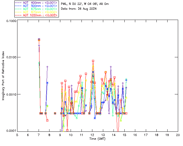183x146 pixels.
Task: Click the x-axis tick label 9
Action: click(x=60, y=135)
